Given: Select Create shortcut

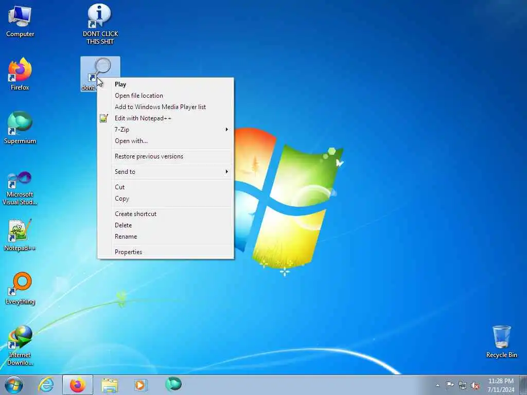Looking at the screenshot, I should click(x=165, y=214).
